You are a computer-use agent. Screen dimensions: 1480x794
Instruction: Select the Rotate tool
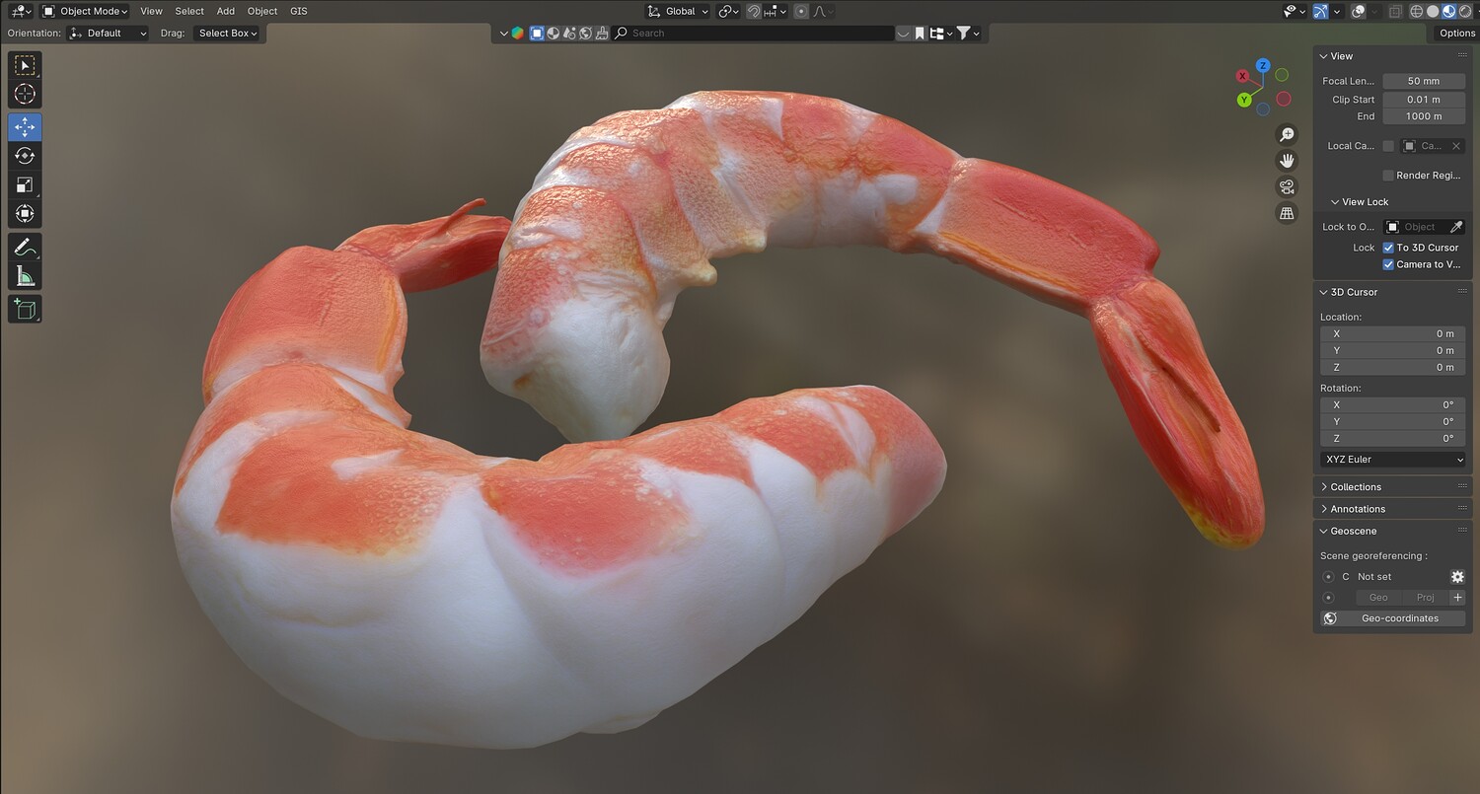(x=25, y=156)
